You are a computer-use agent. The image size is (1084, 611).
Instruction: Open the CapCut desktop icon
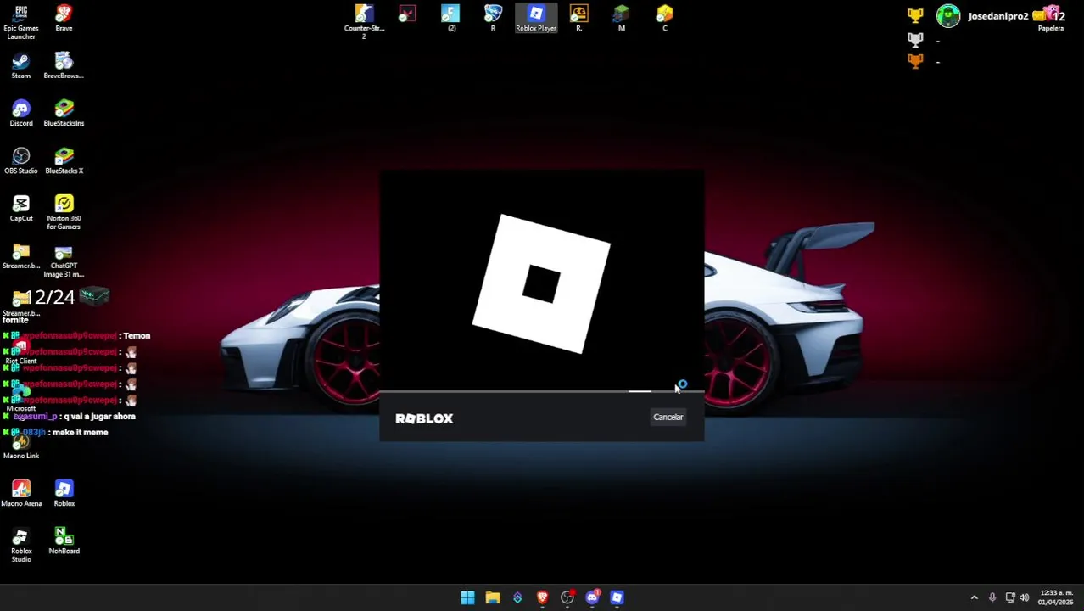click(21, 209)
